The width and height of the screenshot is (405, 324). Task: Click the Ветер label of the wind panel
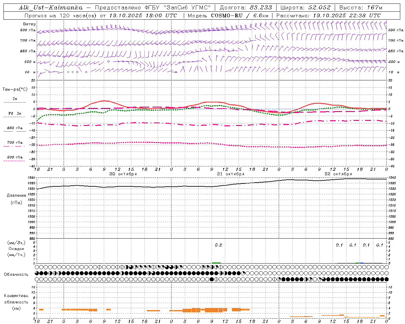pyautogui.click(x=29, y=24)
